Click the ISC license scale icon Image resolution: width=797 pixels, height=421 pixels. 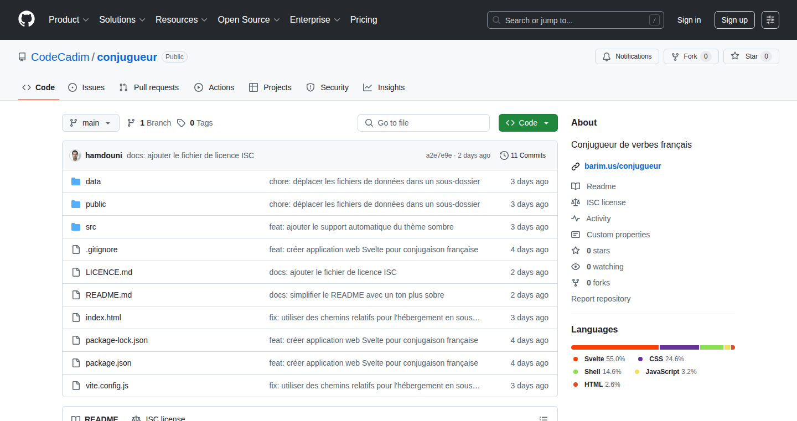(576, 202)
